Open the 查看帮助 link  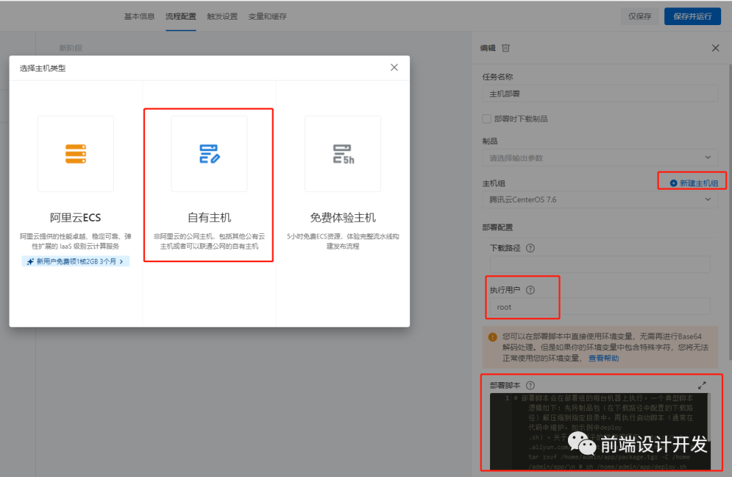603,358
